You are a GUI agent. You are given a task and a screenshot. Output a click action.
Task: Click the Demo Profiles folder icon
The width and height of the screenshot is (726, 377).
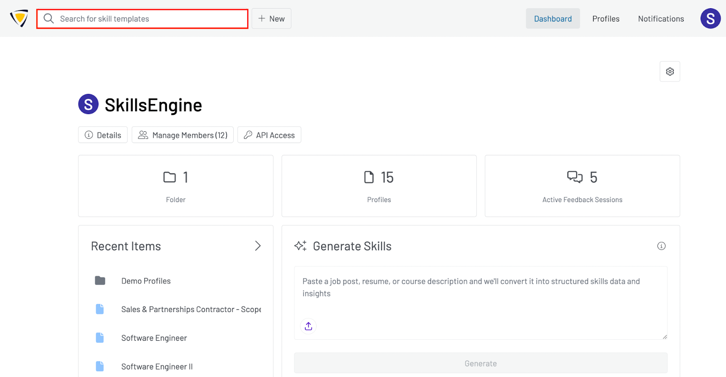100,281
